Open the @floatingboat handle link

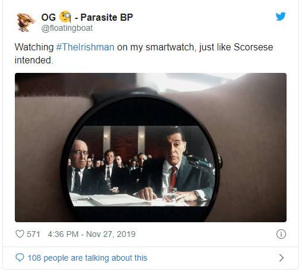(x=67, y=28)
